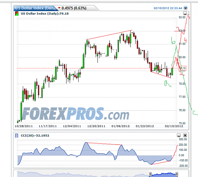Click the 100.00 CCI axis label

183,150
